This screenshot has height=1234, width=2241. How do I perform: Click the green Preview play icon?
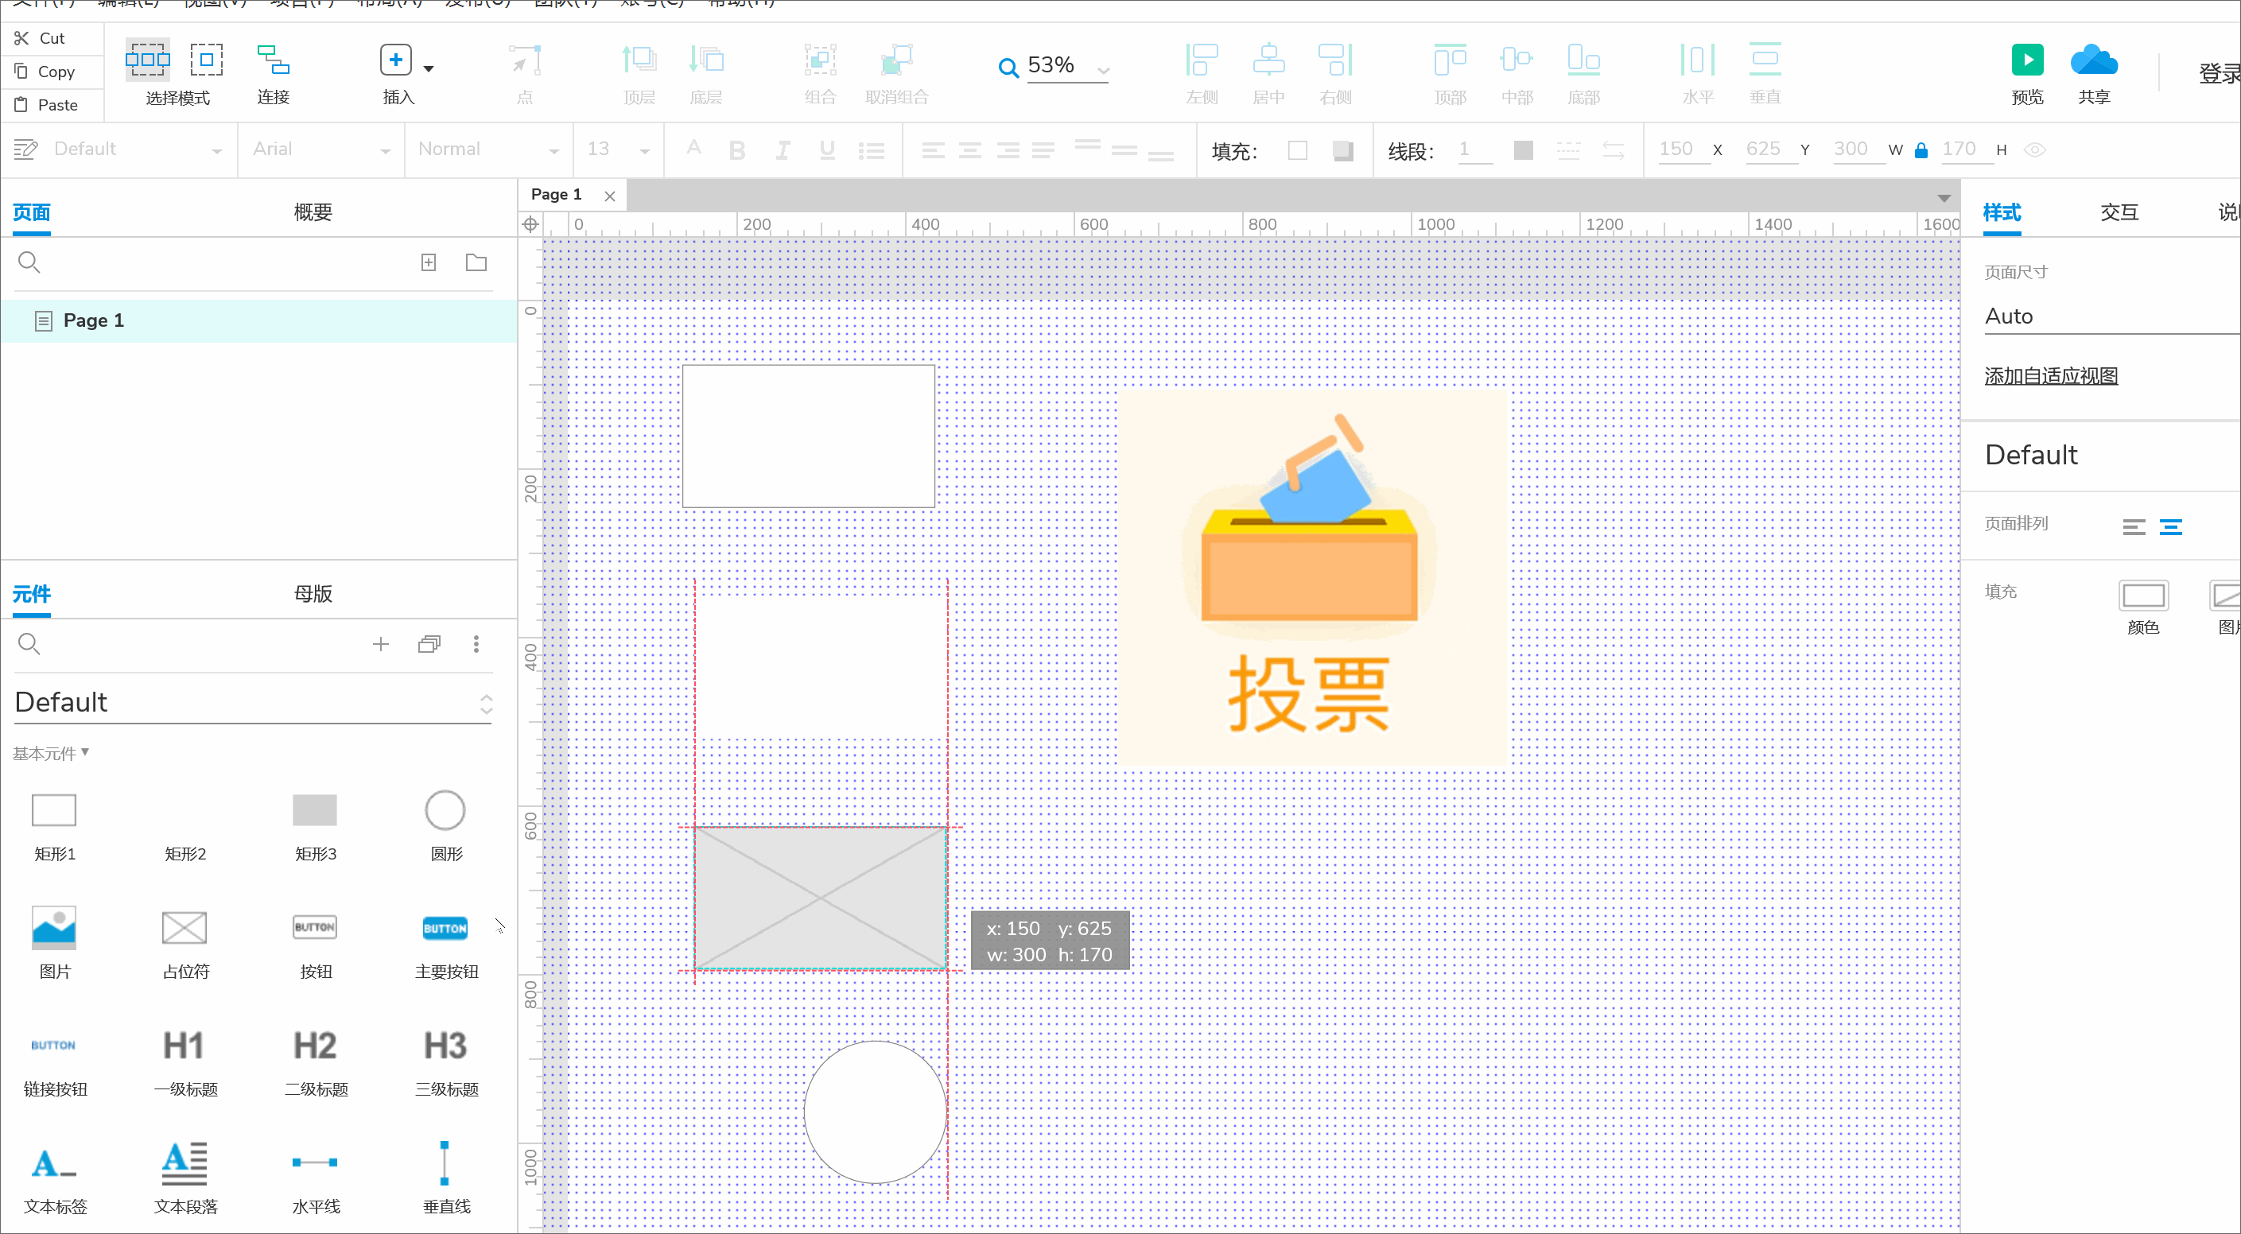(2026, 60)
